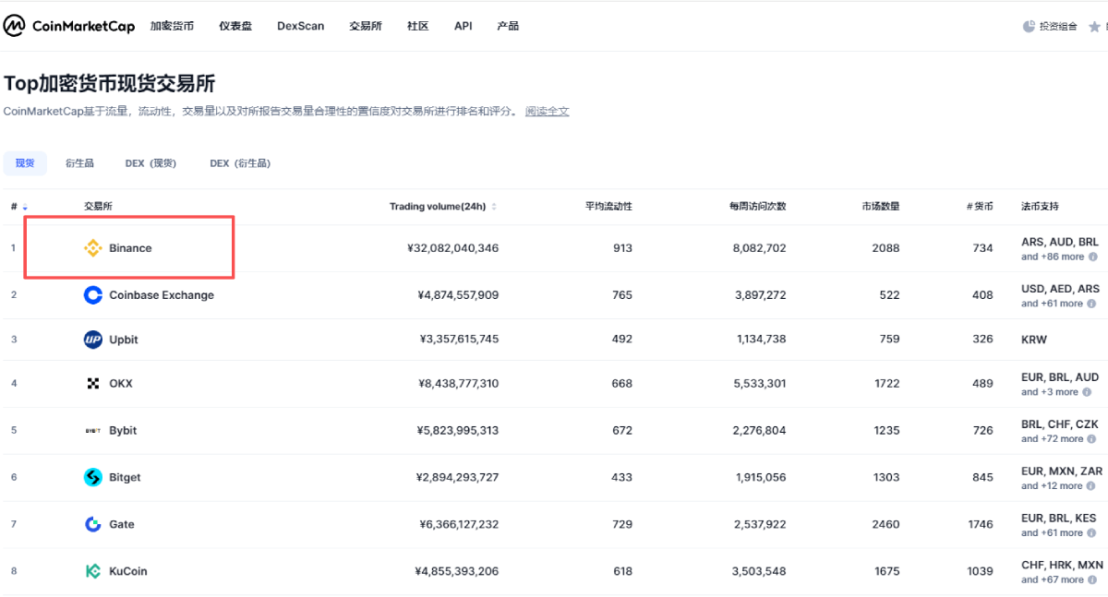Open the Bybit logo icon

click(x=92, y=430)
